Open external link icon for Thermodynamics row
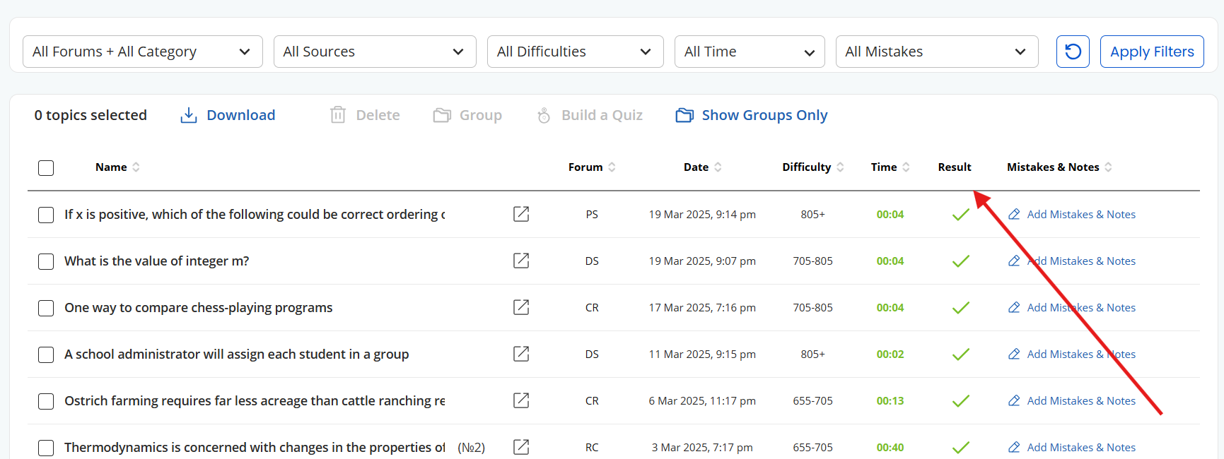 521,447
